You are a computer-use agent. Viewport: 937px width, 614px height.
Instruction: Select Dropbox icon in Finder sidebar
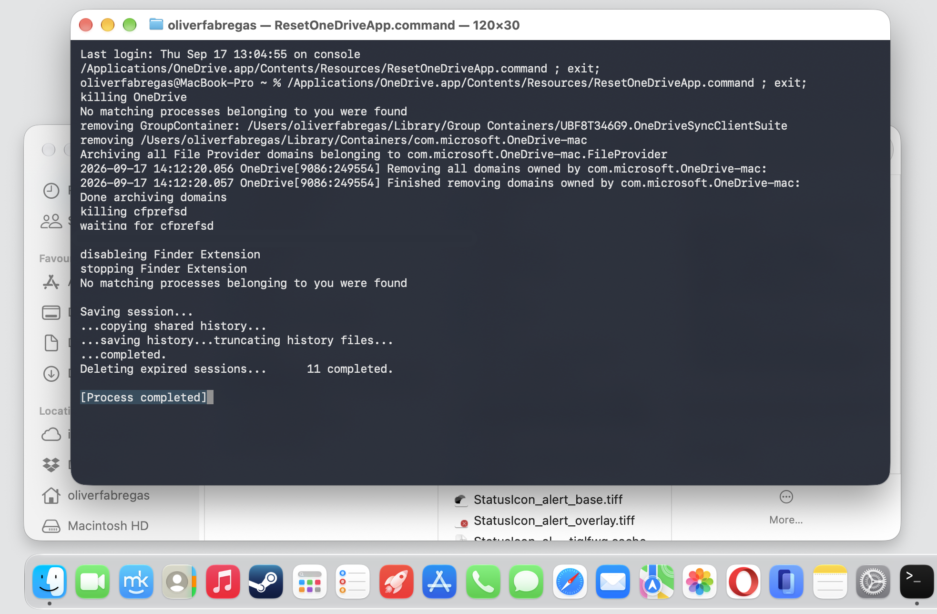pyautogui.click(x=51, y=464)
